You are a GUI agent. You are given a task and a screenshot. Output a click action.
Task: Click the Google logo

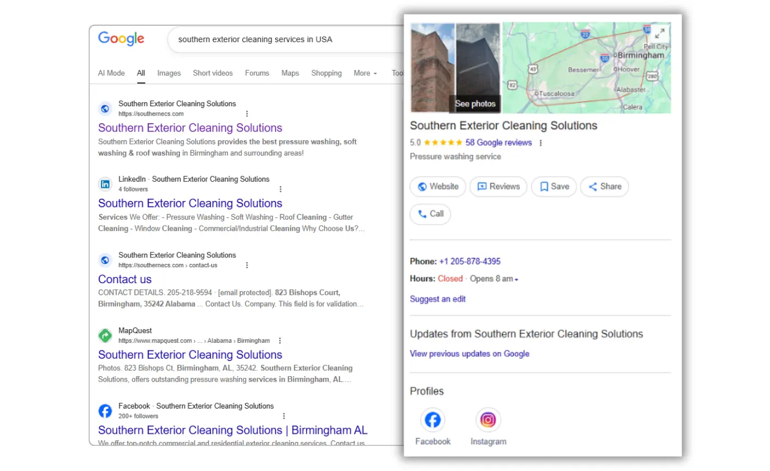[121, 39]
